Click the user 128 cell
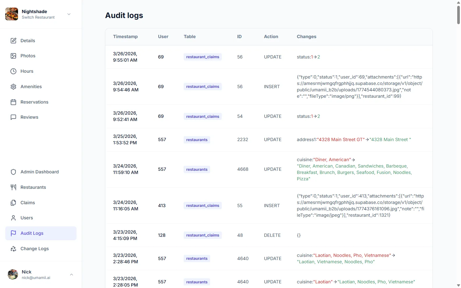 point(162,235)
